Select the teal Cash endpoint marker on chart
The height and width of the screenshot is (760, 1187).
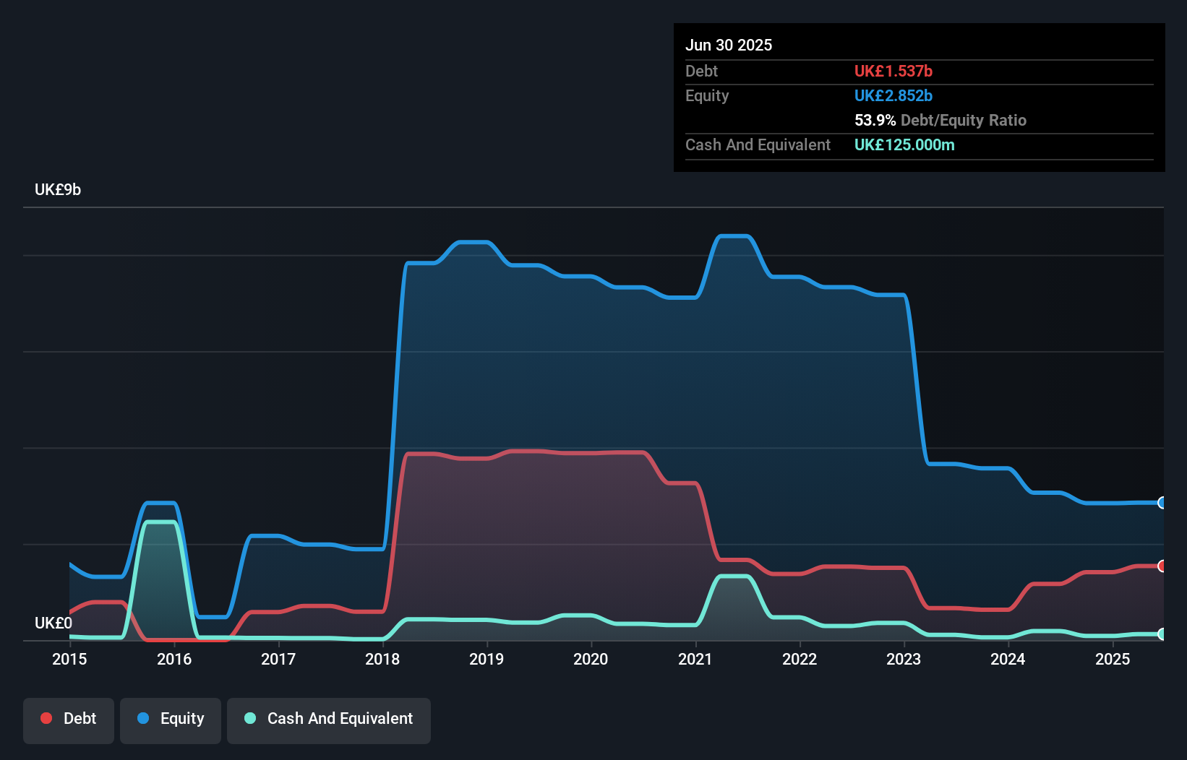pos(1162,635)
